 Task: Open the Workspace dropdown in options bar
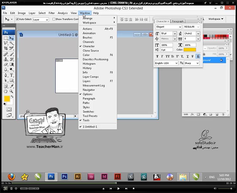point(216,19)
